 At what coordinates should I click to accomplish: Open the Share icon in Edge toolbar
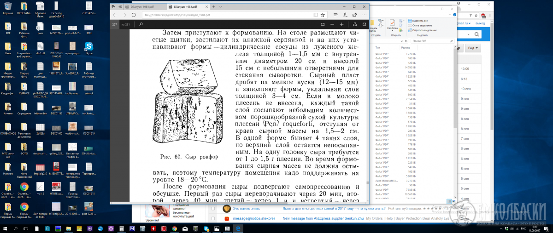[354, 15]
